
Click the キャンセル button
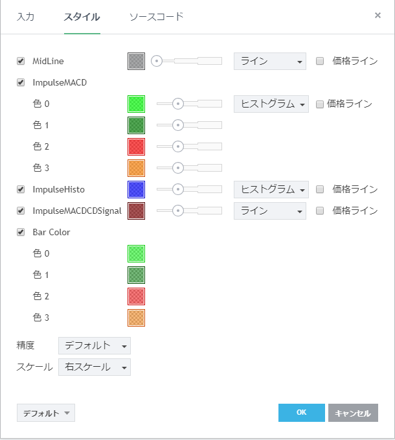[x=353, y=413]
